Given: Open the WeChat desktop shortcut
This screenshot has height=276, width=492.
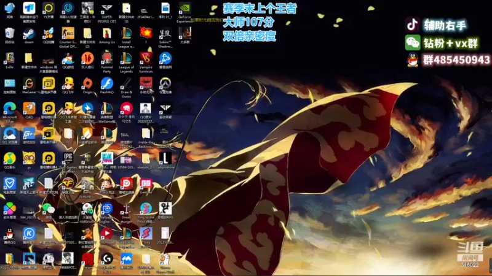Looking at the screenshot, I should pos(49,209).
